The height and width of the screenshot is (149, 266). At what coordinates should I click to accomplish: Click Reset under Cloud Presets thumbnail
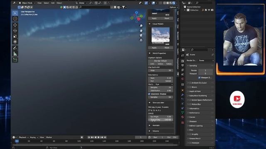click(167, 48)
